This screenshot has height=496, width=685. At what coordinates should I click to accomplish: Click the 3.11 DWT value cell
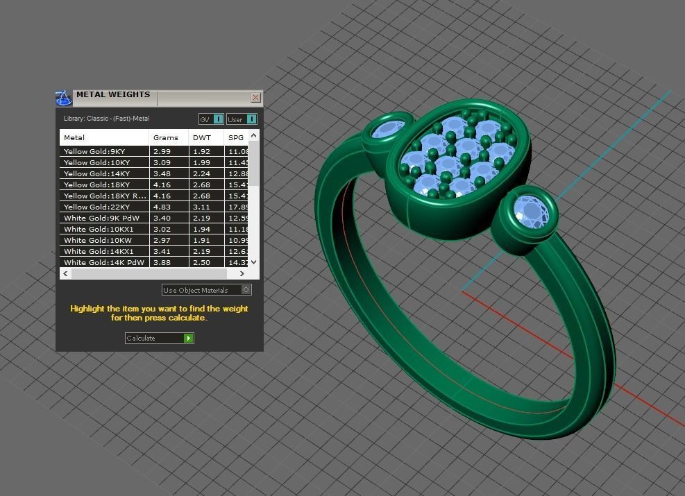click(207, 207)
